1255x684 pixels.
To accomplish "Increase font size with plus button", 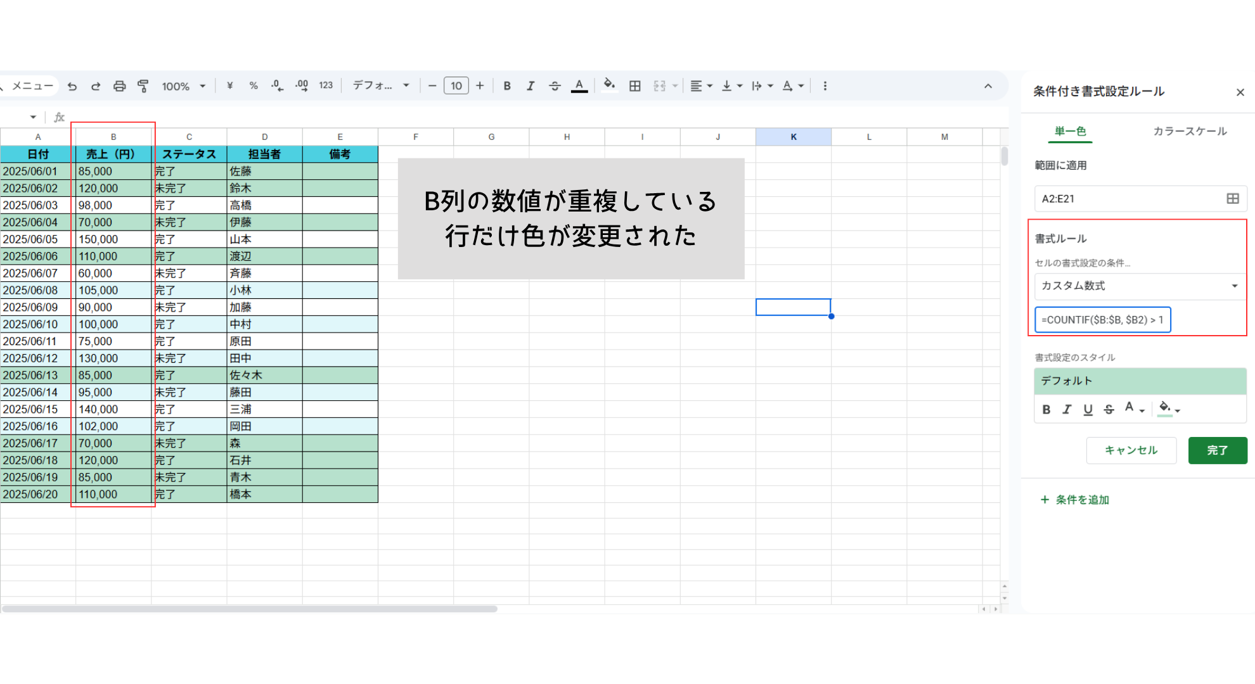I will pos(480,85).
